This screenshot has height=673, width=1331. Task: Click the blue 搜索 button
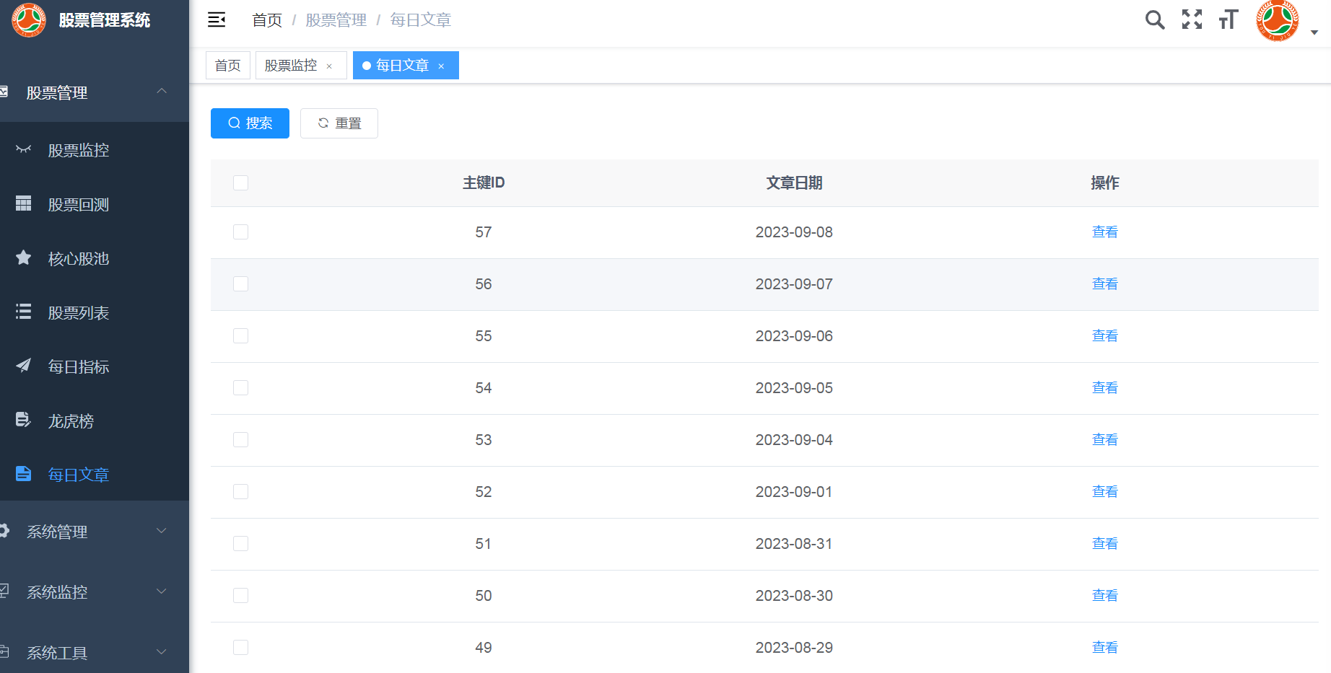pyautogui.click(x=250, y=123)
